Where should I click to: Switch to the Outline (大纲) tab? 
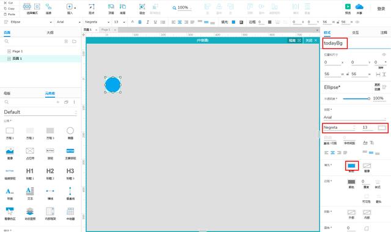pyautogui.click(x=50, y=32)
